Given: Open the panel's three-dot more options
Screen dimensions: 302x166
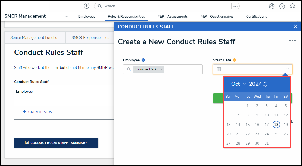Looking at the screenshot, I should (x=292, y=40).
